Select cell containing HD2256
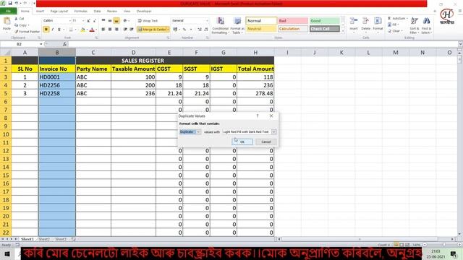The image size is (463, 260). click(x=57, y=85)
